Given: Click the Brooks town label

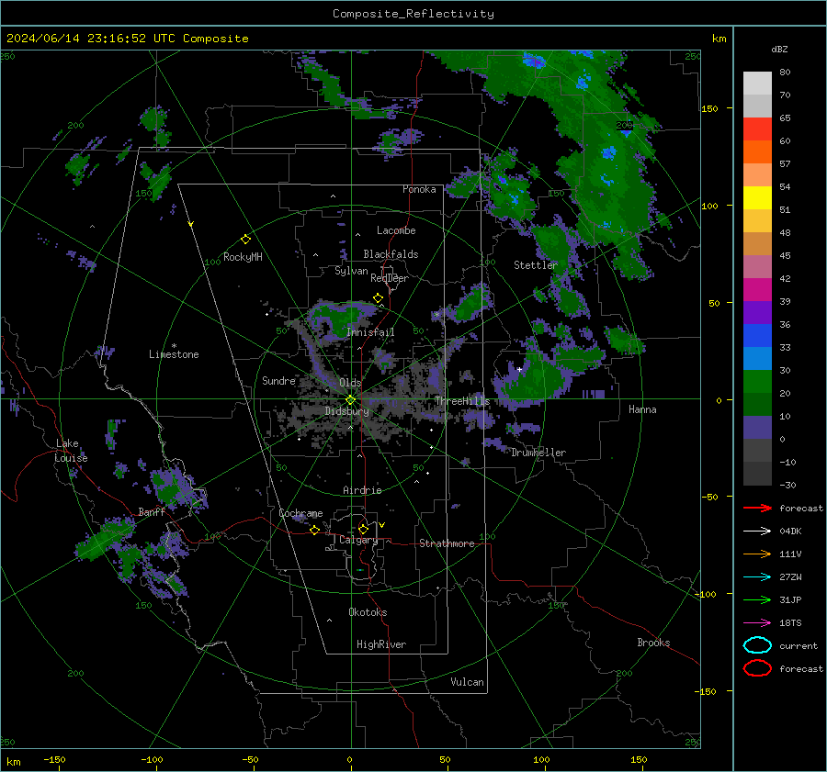Looking at the screenshot, I should [653, 643].
